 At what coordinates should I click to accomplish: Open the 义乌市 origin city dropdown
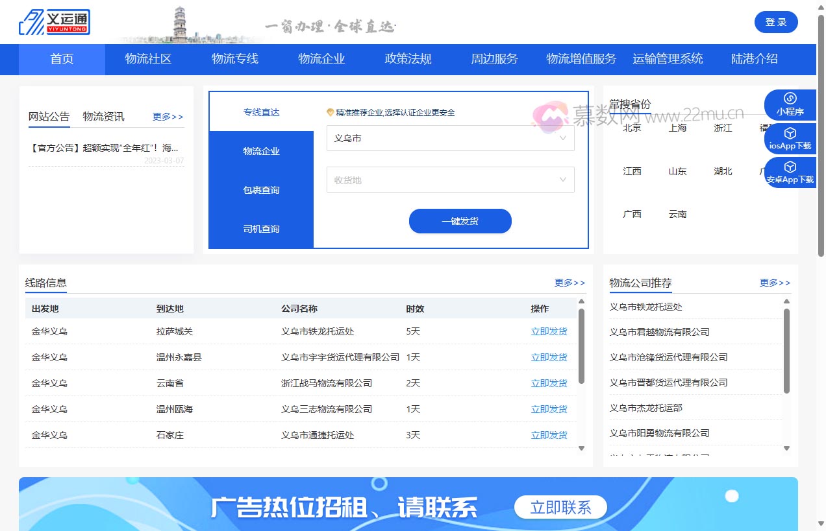click(450, 138)
